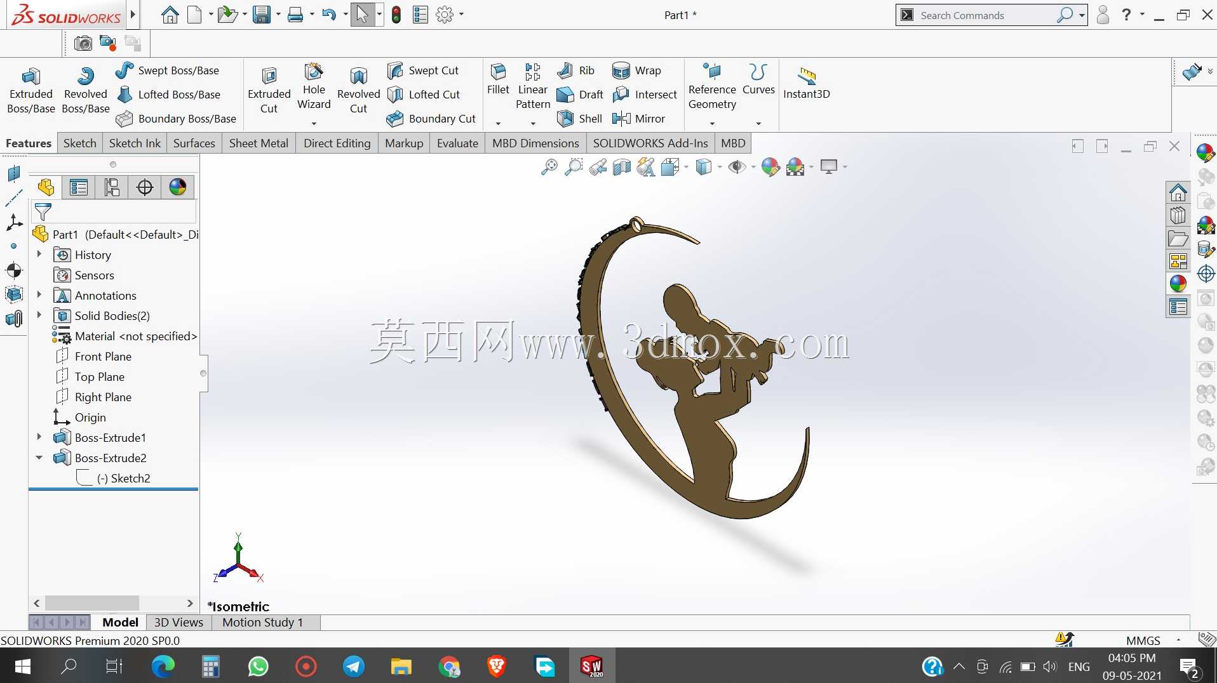Open the Hole Wizard tool
This screenshot has width=1217, height=683.
click(314, 86)
